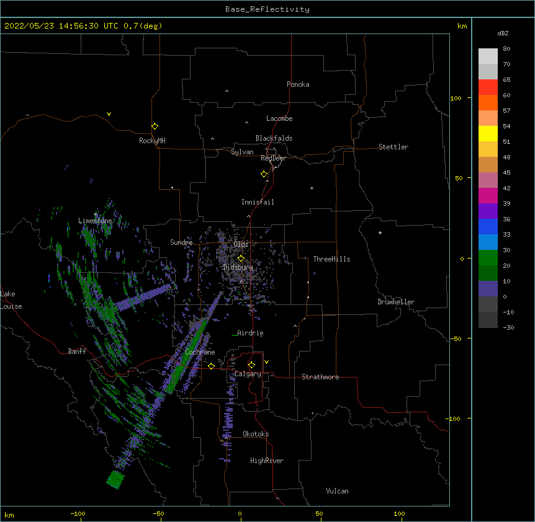Click the caret marker northwest of Ponoka
Screen dimensions: 535x522
(227, 91)
